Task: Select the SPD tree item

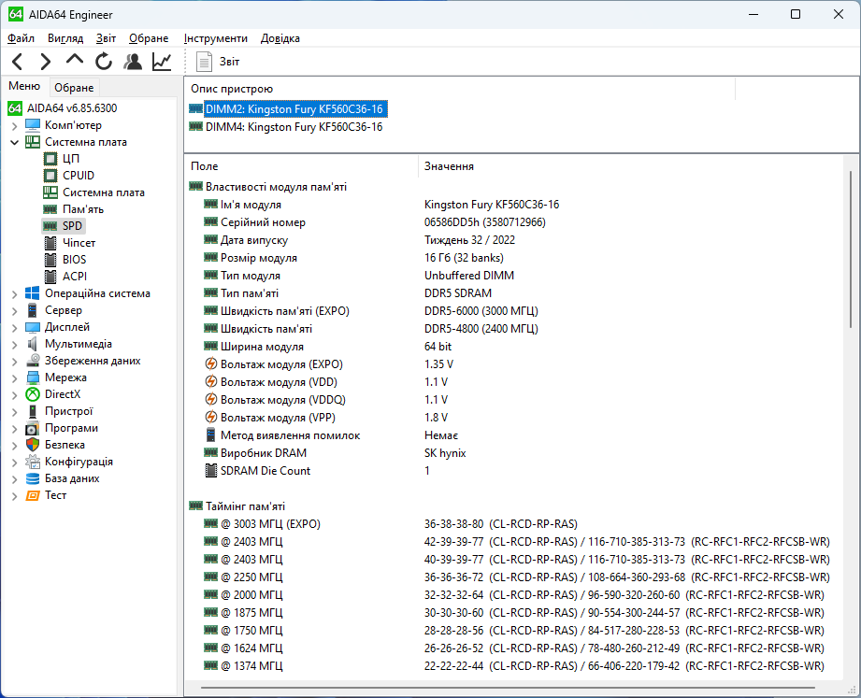Action: point(72,226)
